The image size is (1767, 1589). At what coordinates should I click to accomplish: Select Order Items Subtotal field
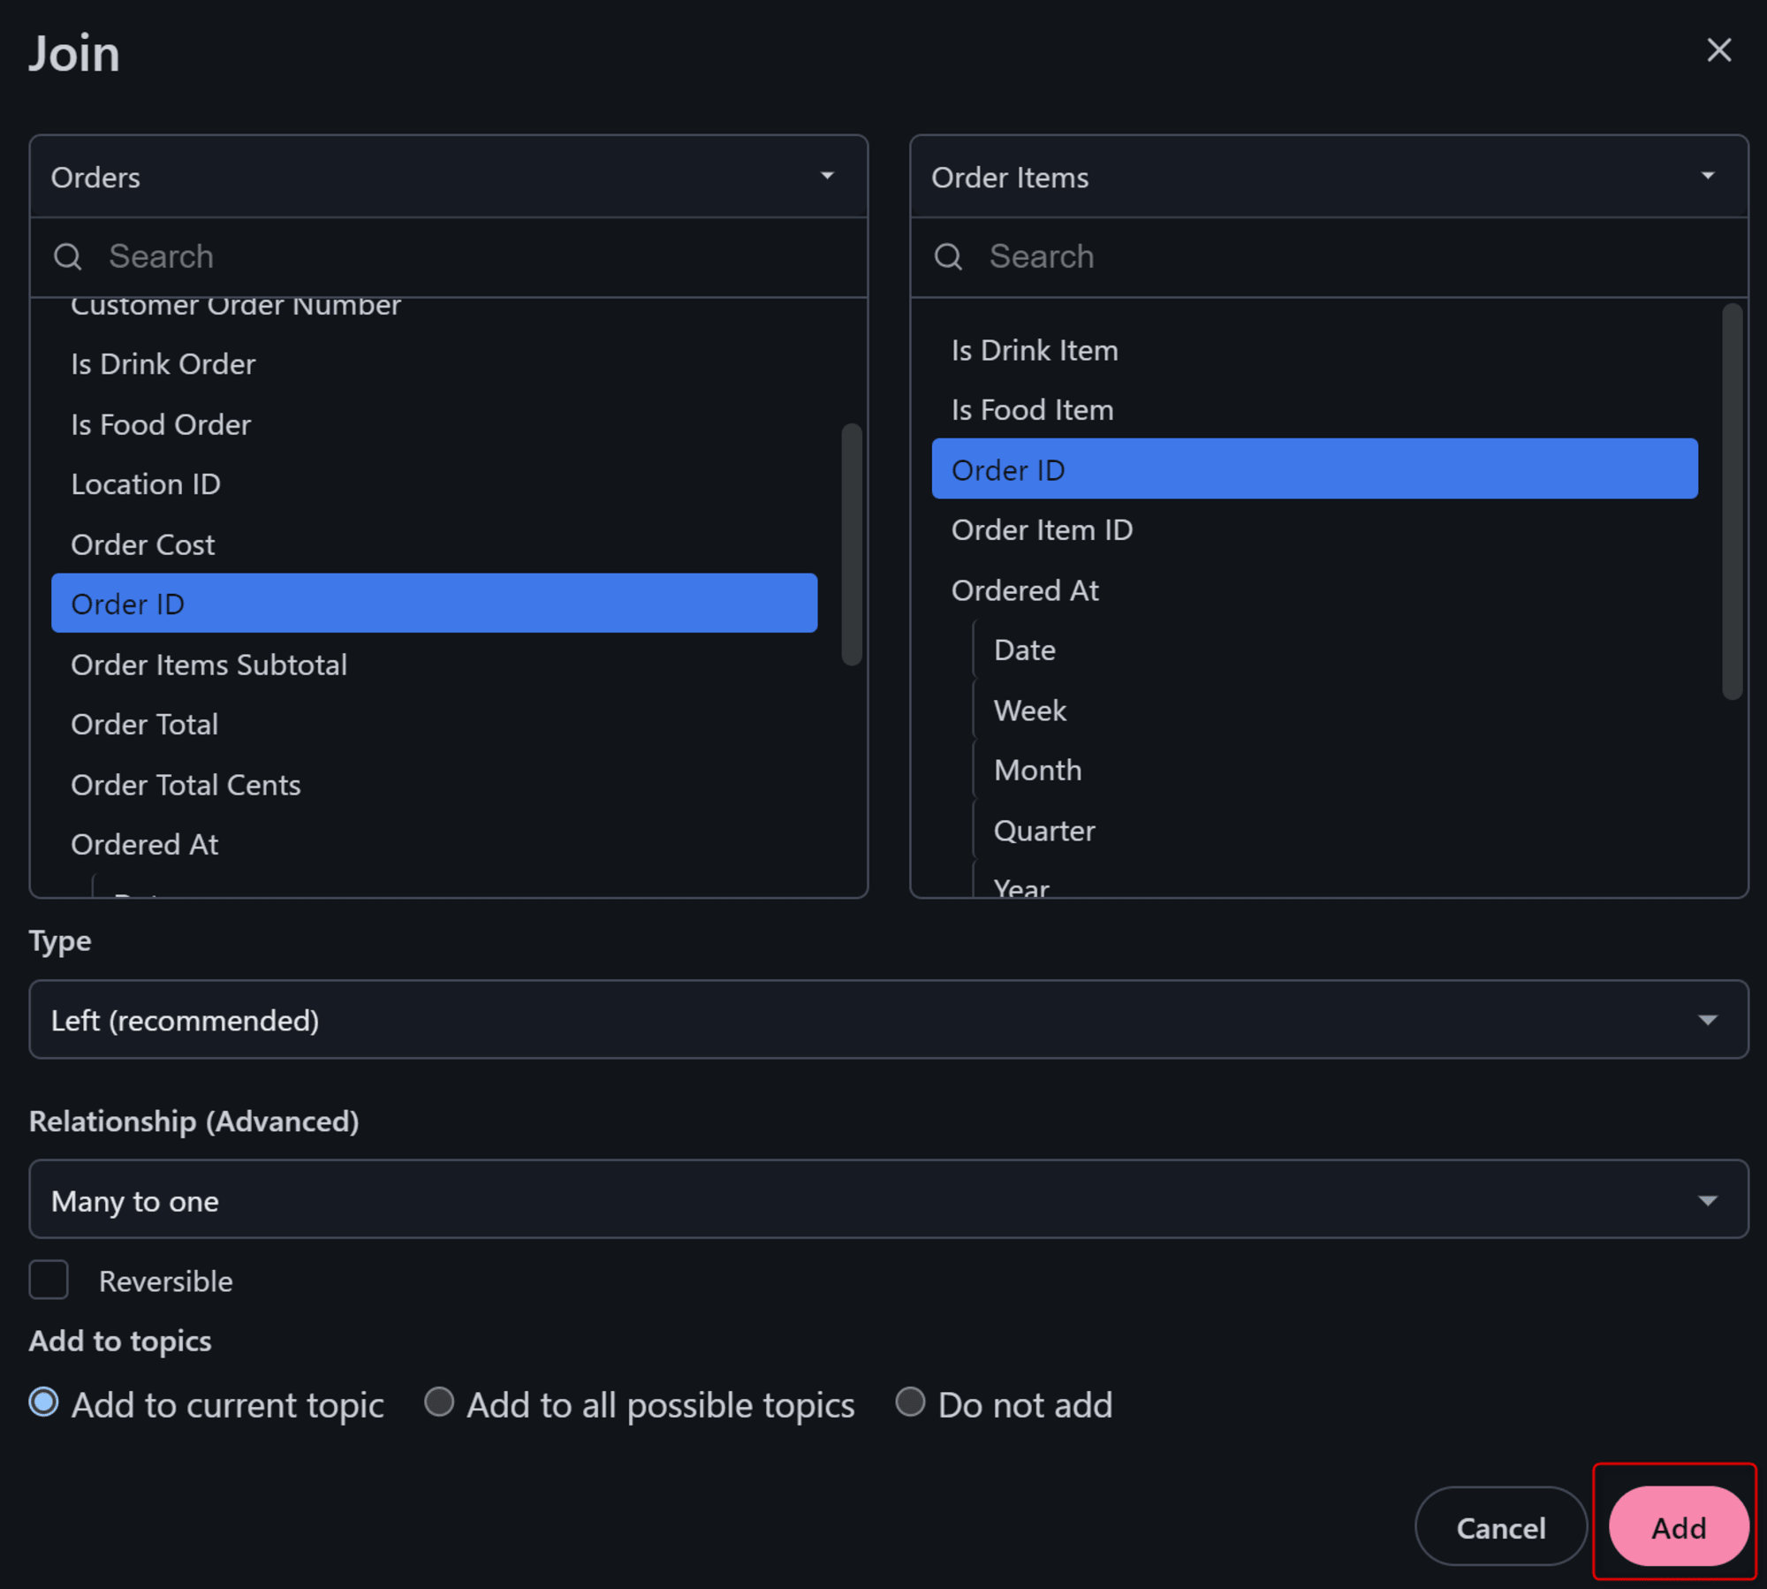(x=434, y=665)
